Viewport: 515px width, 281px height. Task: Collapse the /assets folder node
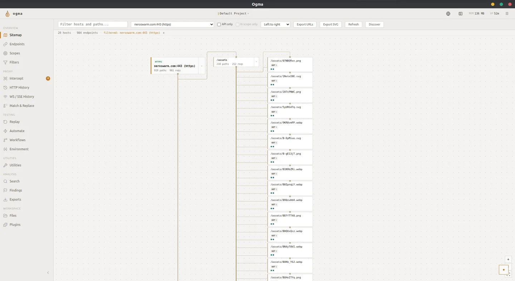click(256, 62)
